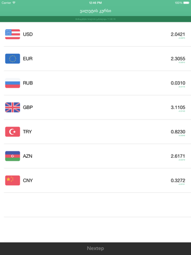
Task: Tap the United States flag icon
Action: click(x=13, y=34)
